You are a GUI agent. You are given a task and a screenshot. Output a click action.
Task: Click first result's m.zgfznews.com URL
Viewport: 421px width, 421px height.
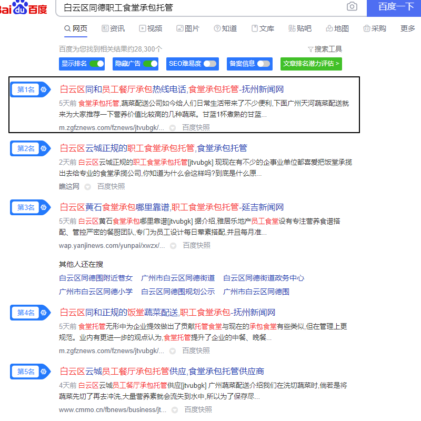point(112,128)
